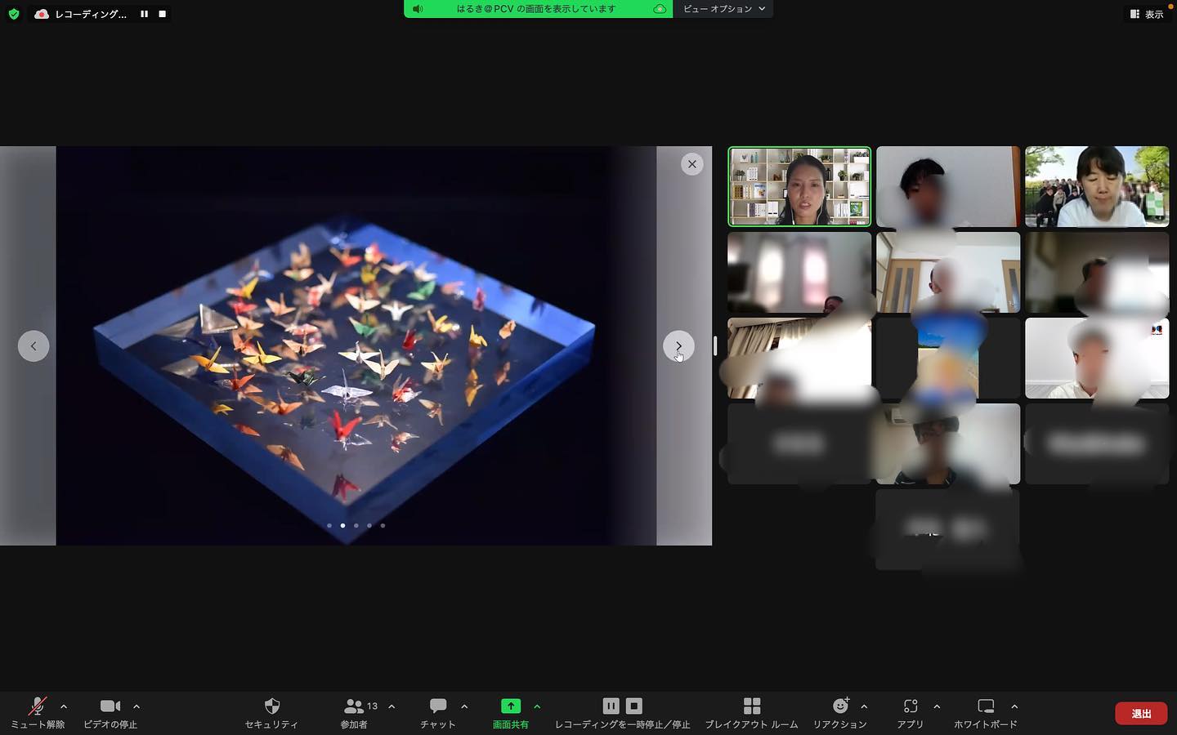Screen dimensions: 1177x735
Task: Close the image lightbox viewer
Action: pos(692,164)
